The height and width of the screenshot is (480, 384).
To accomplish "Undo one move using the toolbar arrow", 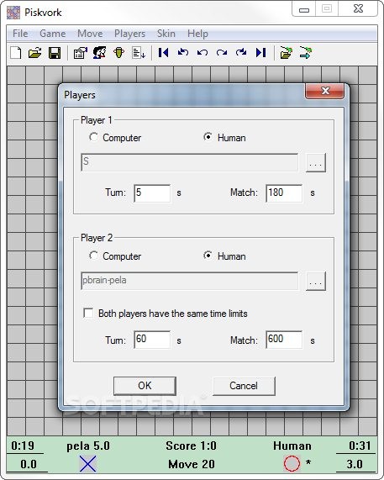I will [x=203, y=53].
